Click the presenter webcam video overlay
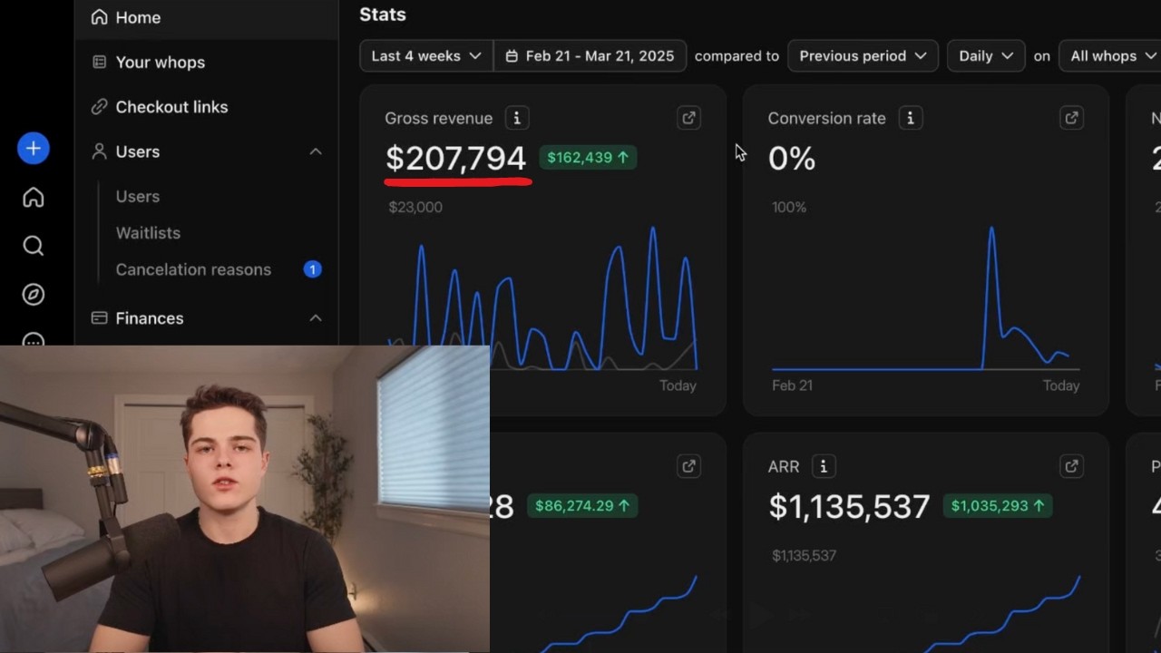The image size is (1161, 653). coord(245,499)
